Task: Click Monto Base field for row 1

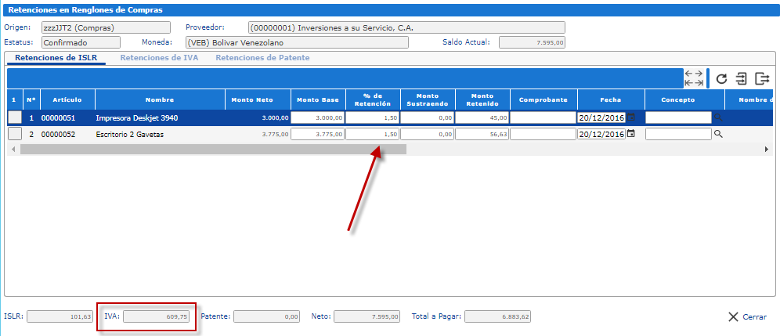Action: (317, 117)
